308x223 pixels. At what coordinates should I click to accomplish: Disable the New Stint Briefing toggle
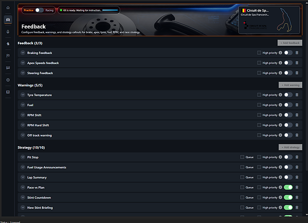pos(288,208)
